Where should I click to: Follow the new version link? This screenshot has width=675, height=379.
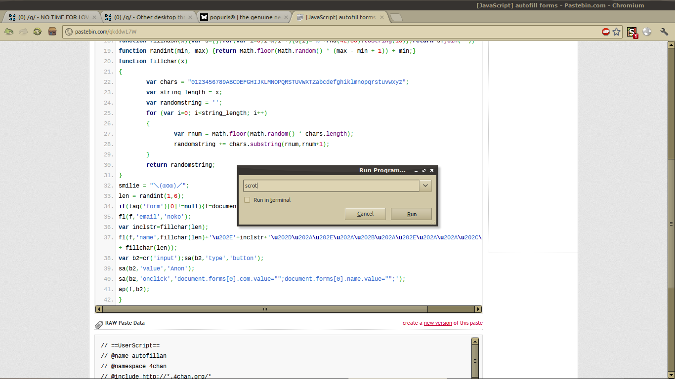click(438, 323)
